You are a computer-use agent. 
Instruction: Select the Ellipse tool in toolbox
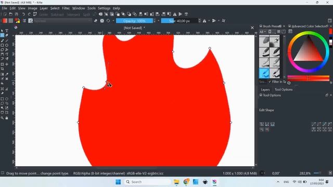(7, 45)
